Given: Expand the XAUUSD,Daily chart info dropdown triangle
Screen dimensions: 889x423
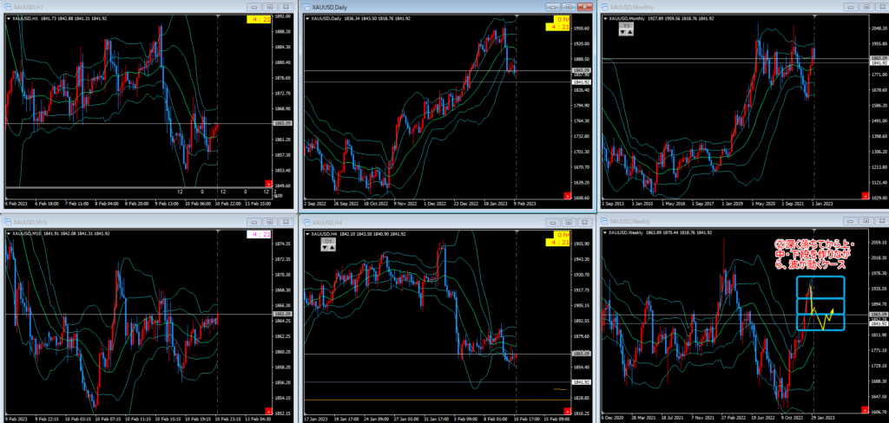Looking at the screenshot, I should pyautogui.click(x=306, y=17).
